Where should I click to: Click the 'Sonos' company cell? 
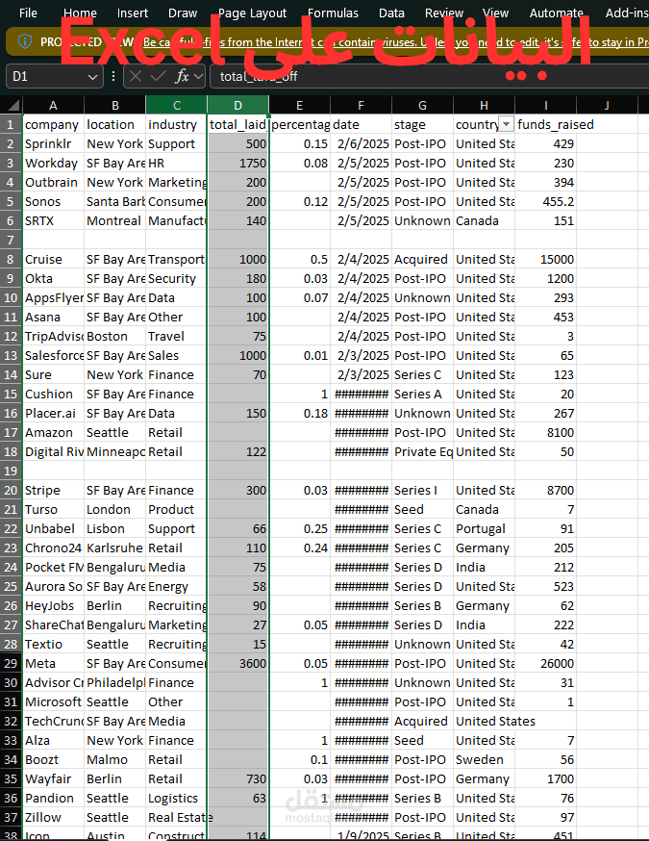point(53,202)
